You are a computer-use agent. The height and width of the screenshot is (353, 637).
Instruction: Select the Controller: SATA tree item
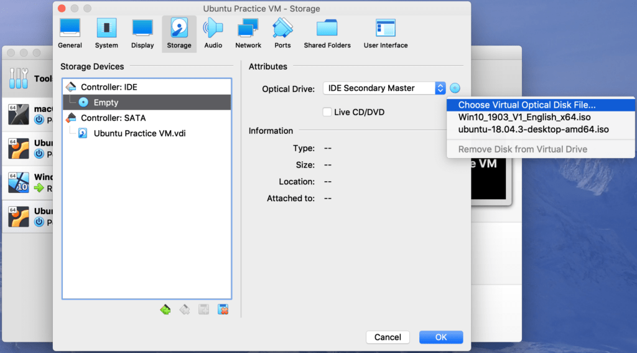tap(147, 118)
